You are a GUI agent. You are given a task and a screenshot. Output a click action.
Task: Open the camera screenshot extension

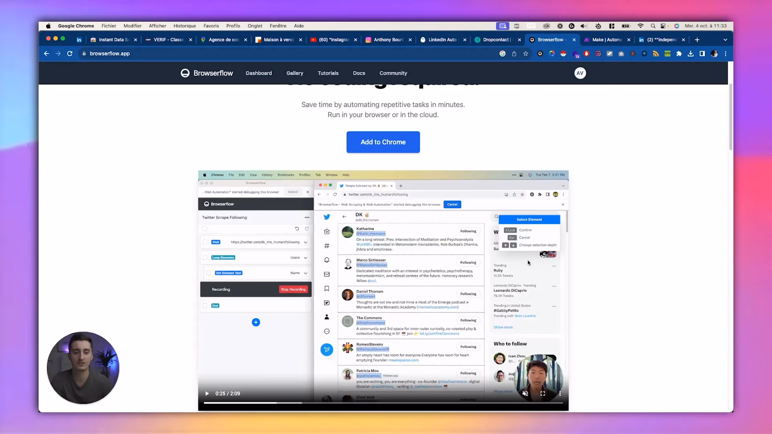(621, 53)
